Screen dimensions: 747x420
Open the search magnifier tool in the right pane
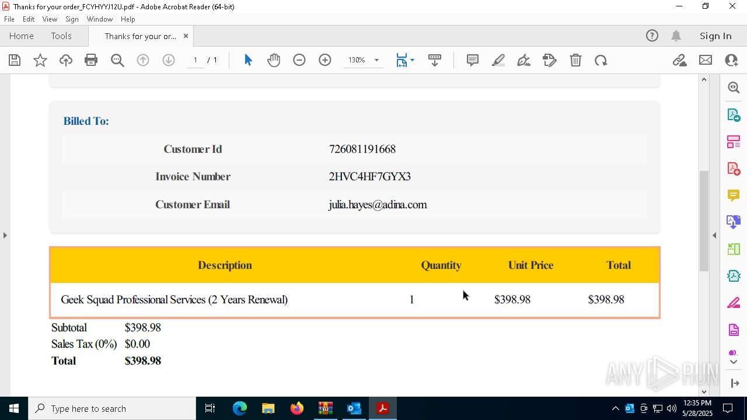point(734,87)
